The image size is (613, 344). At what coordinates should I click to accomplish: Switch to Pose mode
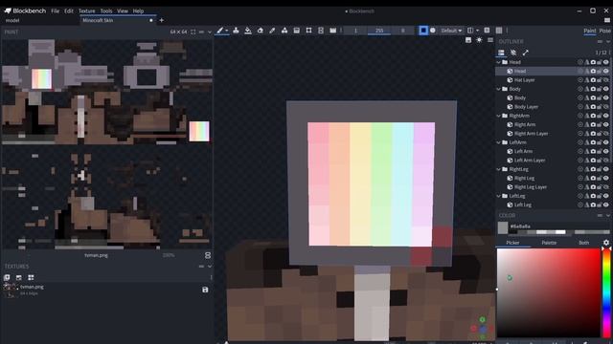pos(604,31)
